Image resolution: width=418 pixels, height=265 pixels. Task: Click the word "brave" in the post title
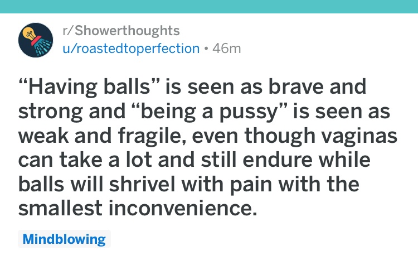[x=295, y=86]
